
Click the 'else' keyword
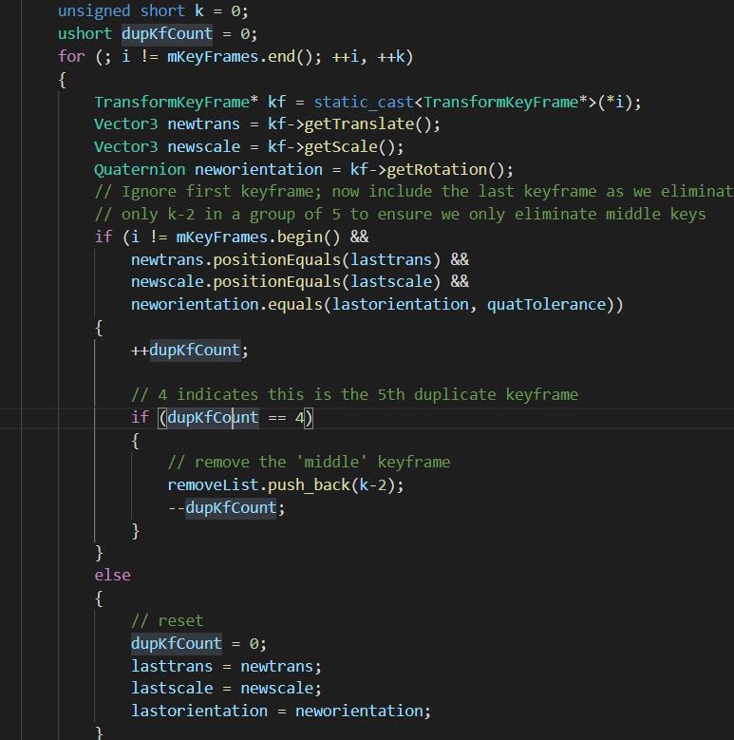(112, 576)
